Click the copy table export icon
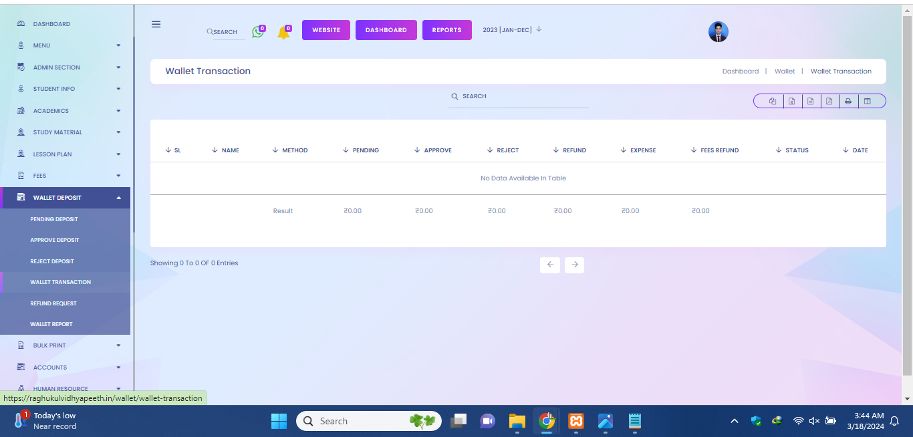Screen dimensions: 913x437 773,102
